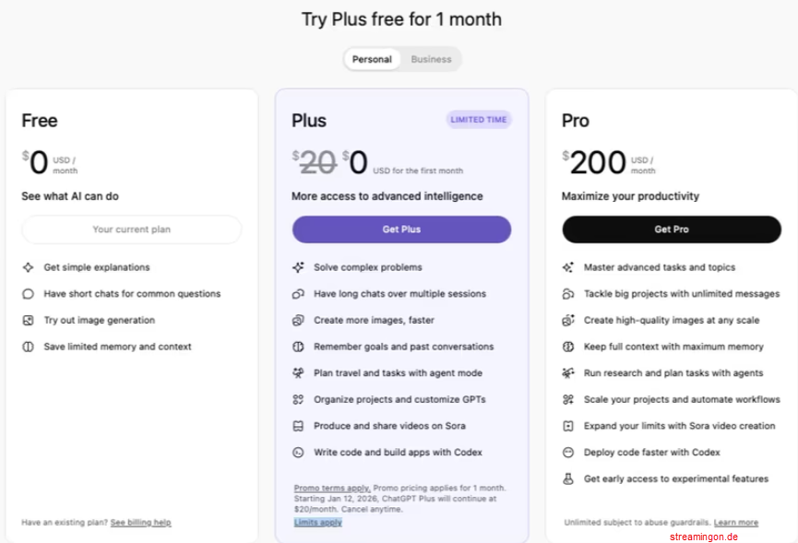Click the agent icon beside Plan travel and tasks

298,373
